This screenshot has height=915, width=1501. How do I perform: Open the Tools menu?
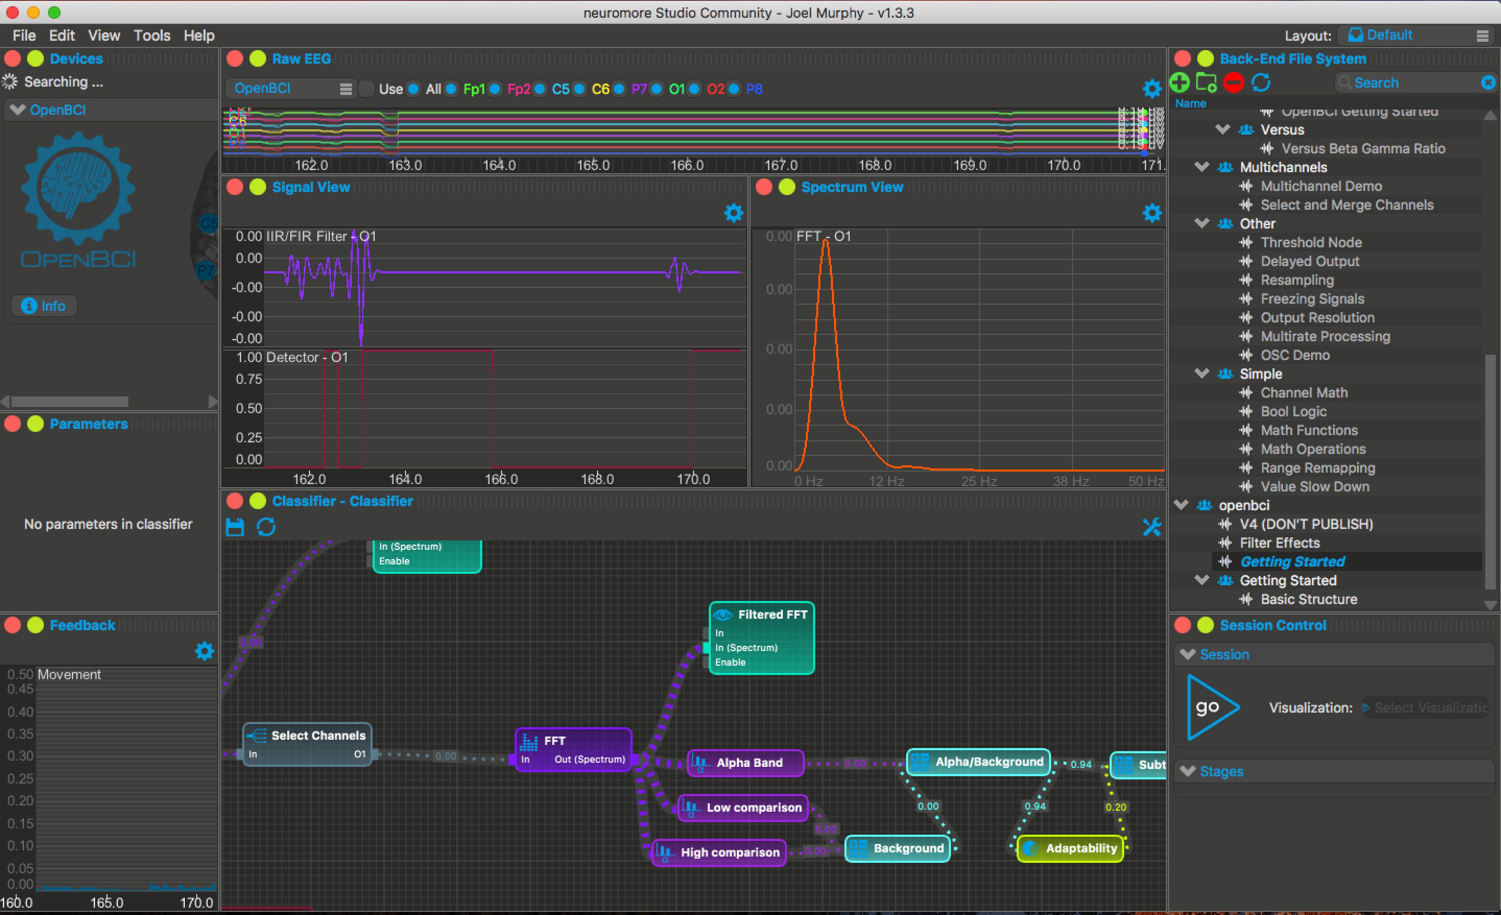click(152, 35)
